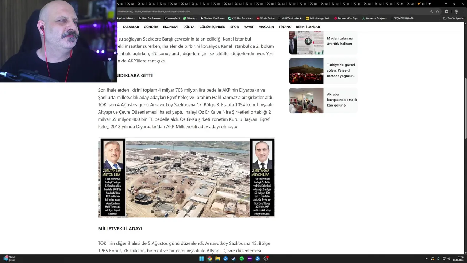Open Maden talanına Atatürk kalkanı article
Viewport: 467px width, 263px height.
[x=340, y=41]
